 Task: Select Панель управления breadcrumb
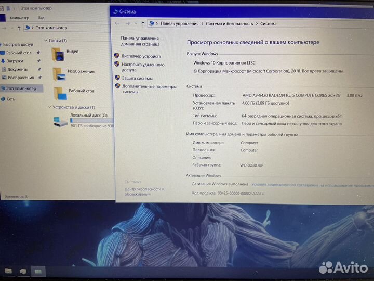point(179,23)
